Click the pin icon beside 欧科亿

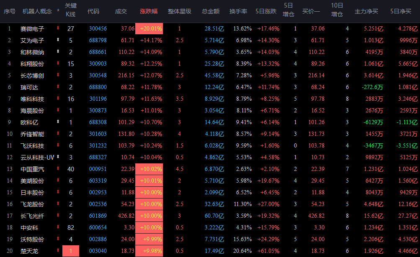58,122
